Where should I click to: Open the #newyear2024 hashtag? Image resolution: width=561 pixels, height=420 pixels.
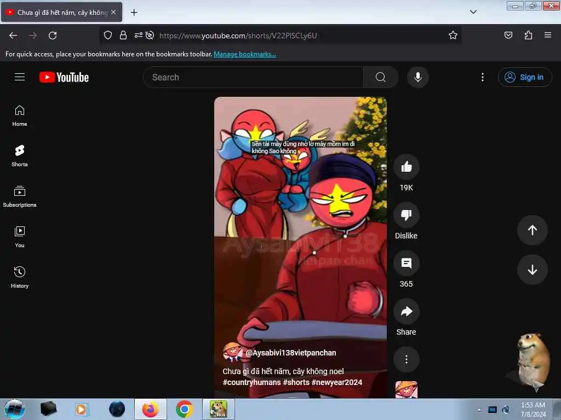coord(337,382)
